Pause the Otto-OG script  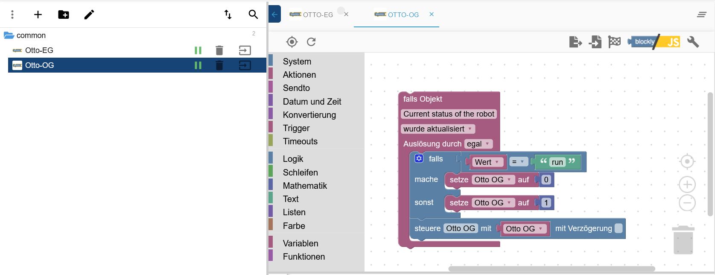point(198,65)
